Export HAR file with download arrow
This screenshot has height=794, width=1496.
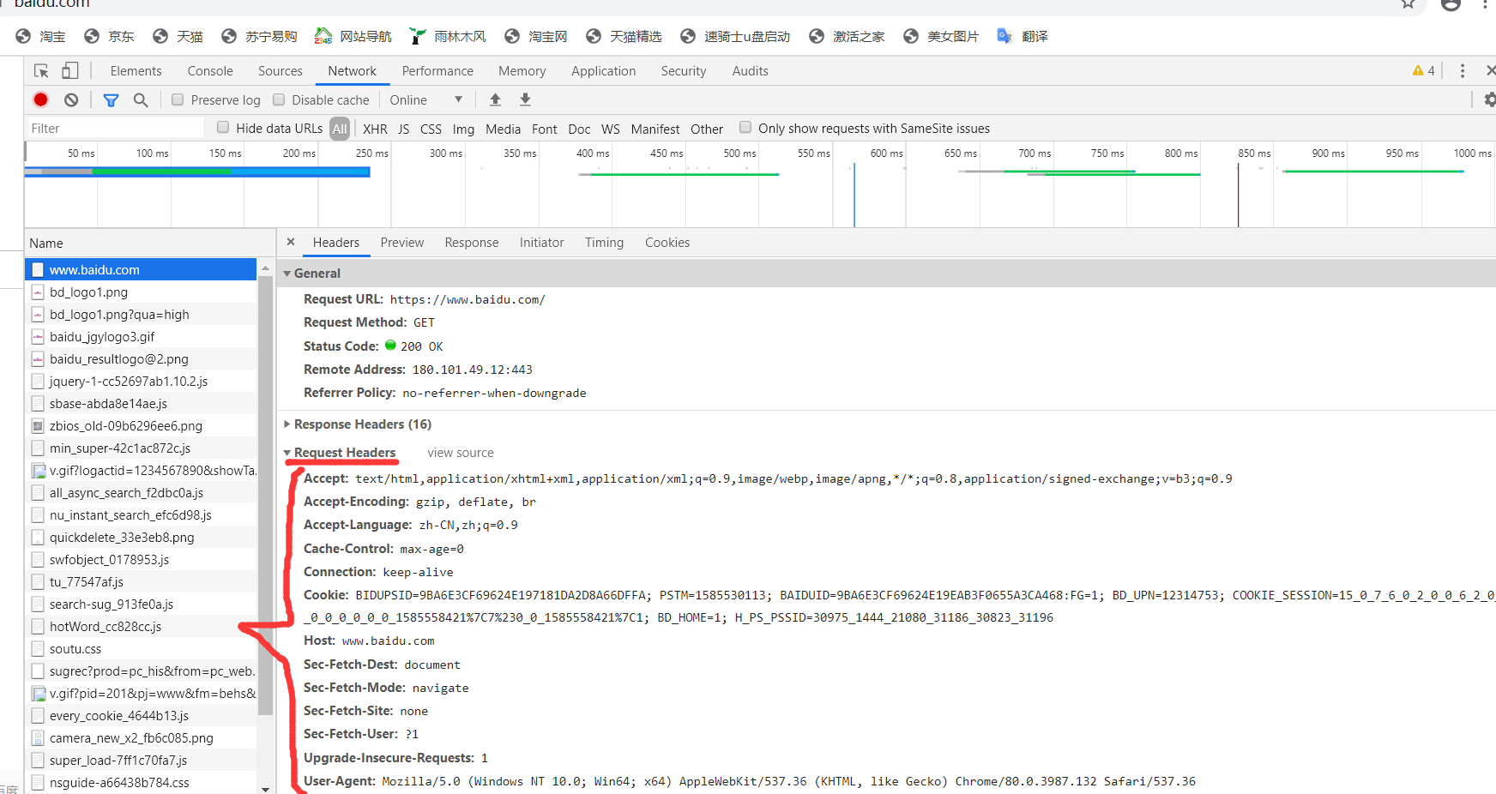point(525,100)
